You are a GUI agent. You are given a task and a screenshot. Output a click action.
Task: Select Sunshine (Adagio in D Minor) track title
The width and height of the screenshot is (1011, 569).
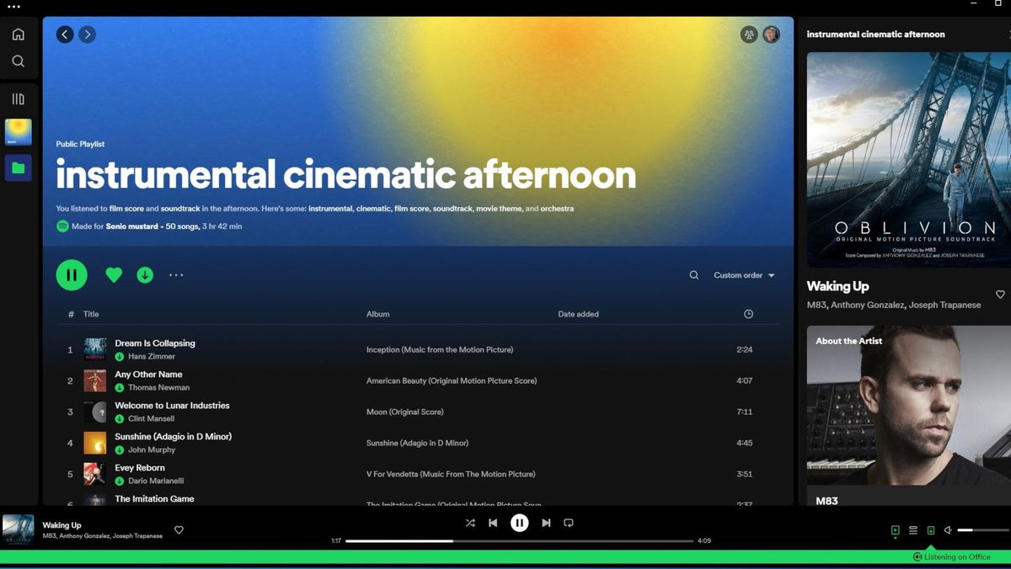[173, 437]
